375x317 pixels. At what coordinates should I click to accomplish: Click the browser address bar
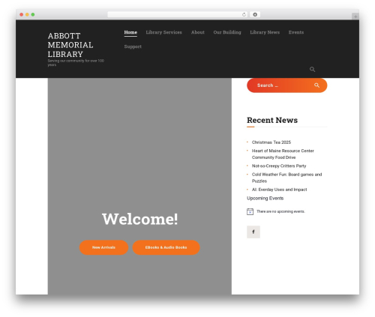[178, 14]
